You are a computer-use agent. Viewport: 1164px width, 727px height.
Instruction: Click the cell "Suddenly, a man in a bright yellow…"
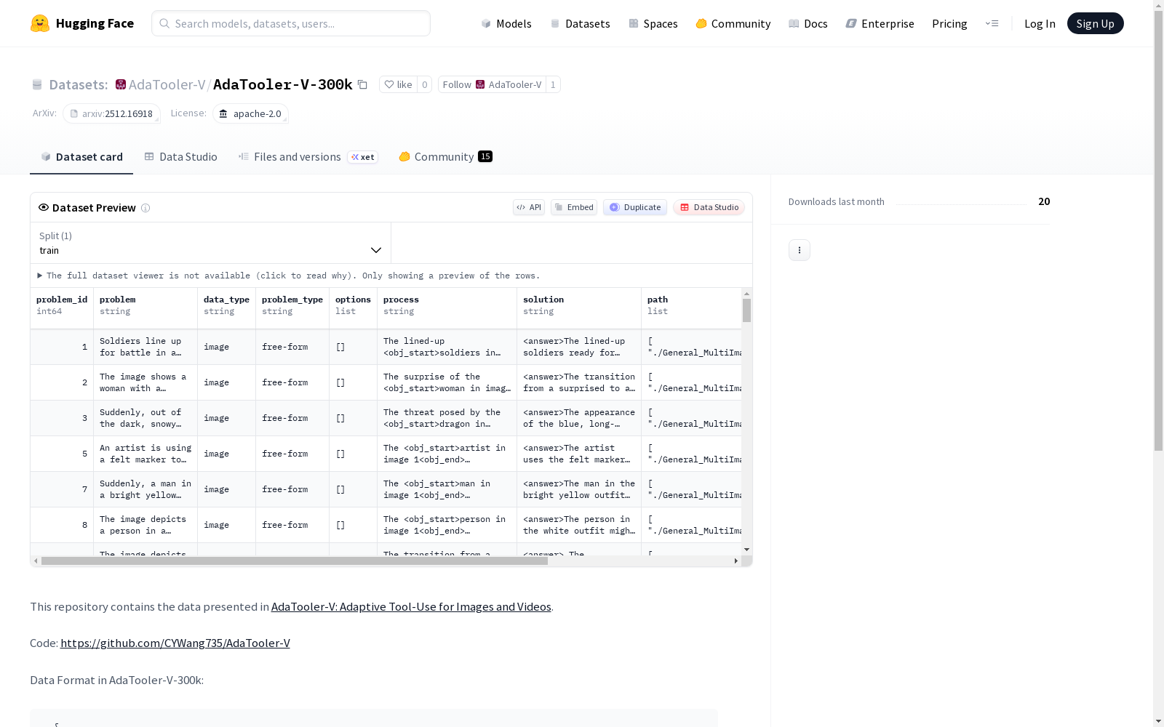145,489
